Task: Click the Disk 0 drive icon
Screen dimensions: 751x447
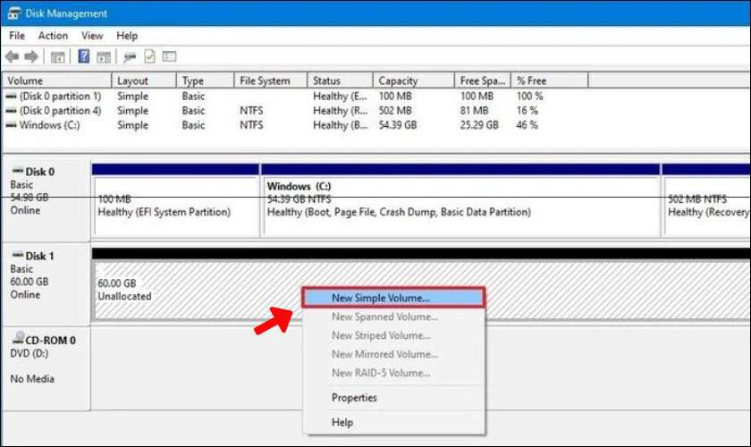Action: click(18, 171)
